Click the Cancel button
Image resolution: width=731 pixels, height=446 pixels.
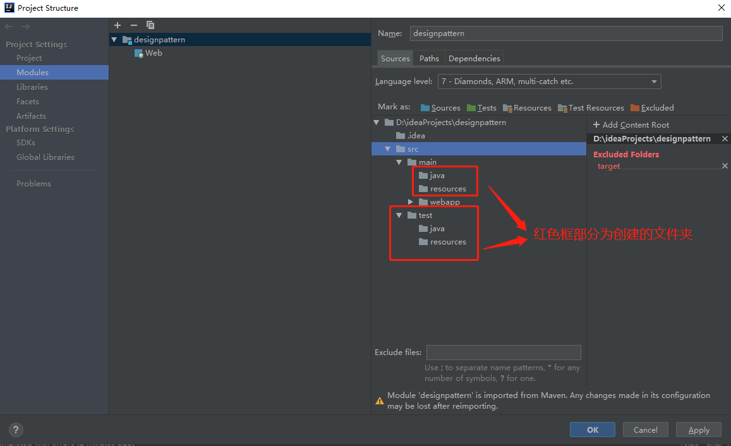[645, 430]
